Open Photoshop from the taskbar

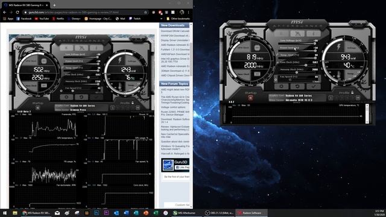[x=96, y=213]
